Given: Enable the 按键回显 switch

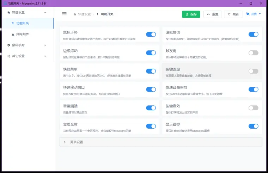Looking at the screenshot, I should click(x=253, y=71).
